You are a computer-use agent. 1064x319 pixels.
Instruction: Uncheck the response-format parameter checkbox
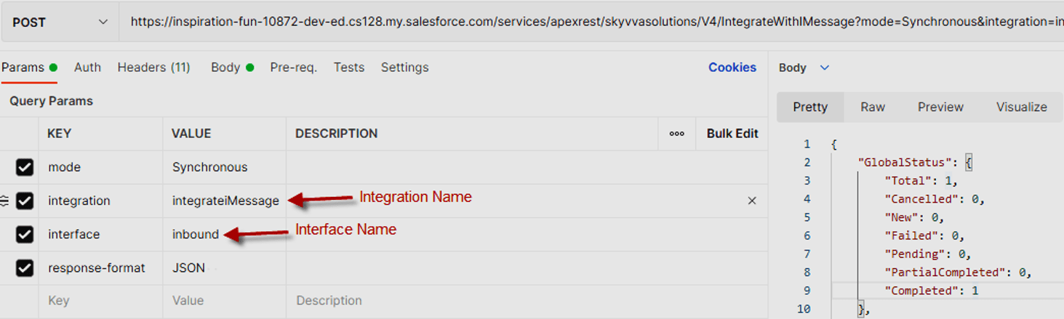point(25,268)
